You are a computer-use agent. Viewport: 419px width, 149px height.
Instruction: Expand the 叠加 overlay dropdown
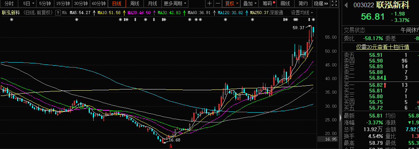249,3
